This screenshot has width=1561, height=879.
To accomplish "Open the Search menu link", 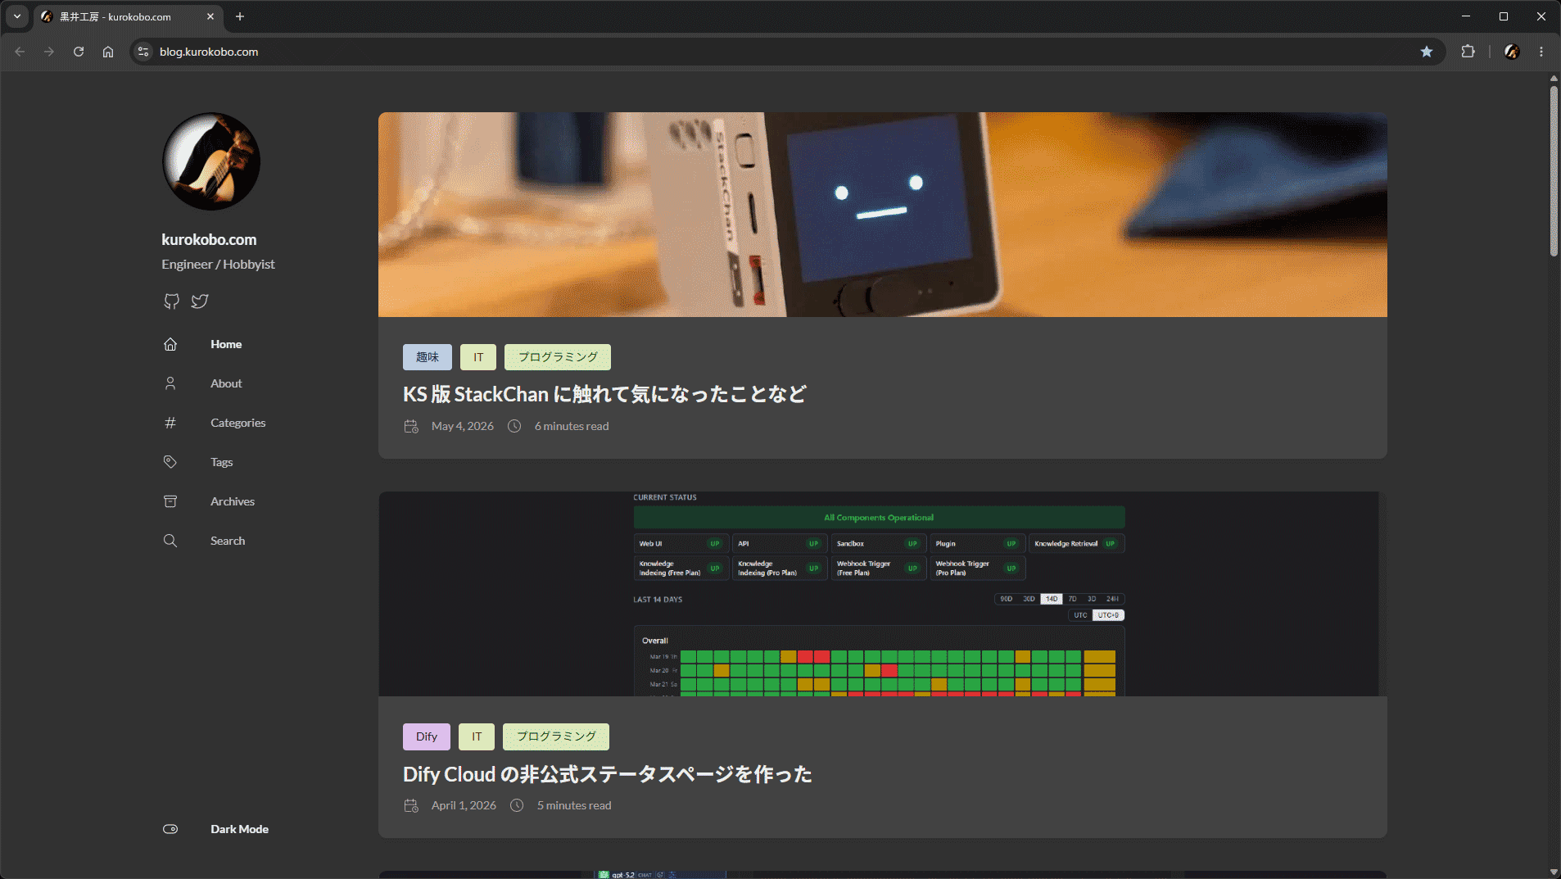I will pos(228,541).
